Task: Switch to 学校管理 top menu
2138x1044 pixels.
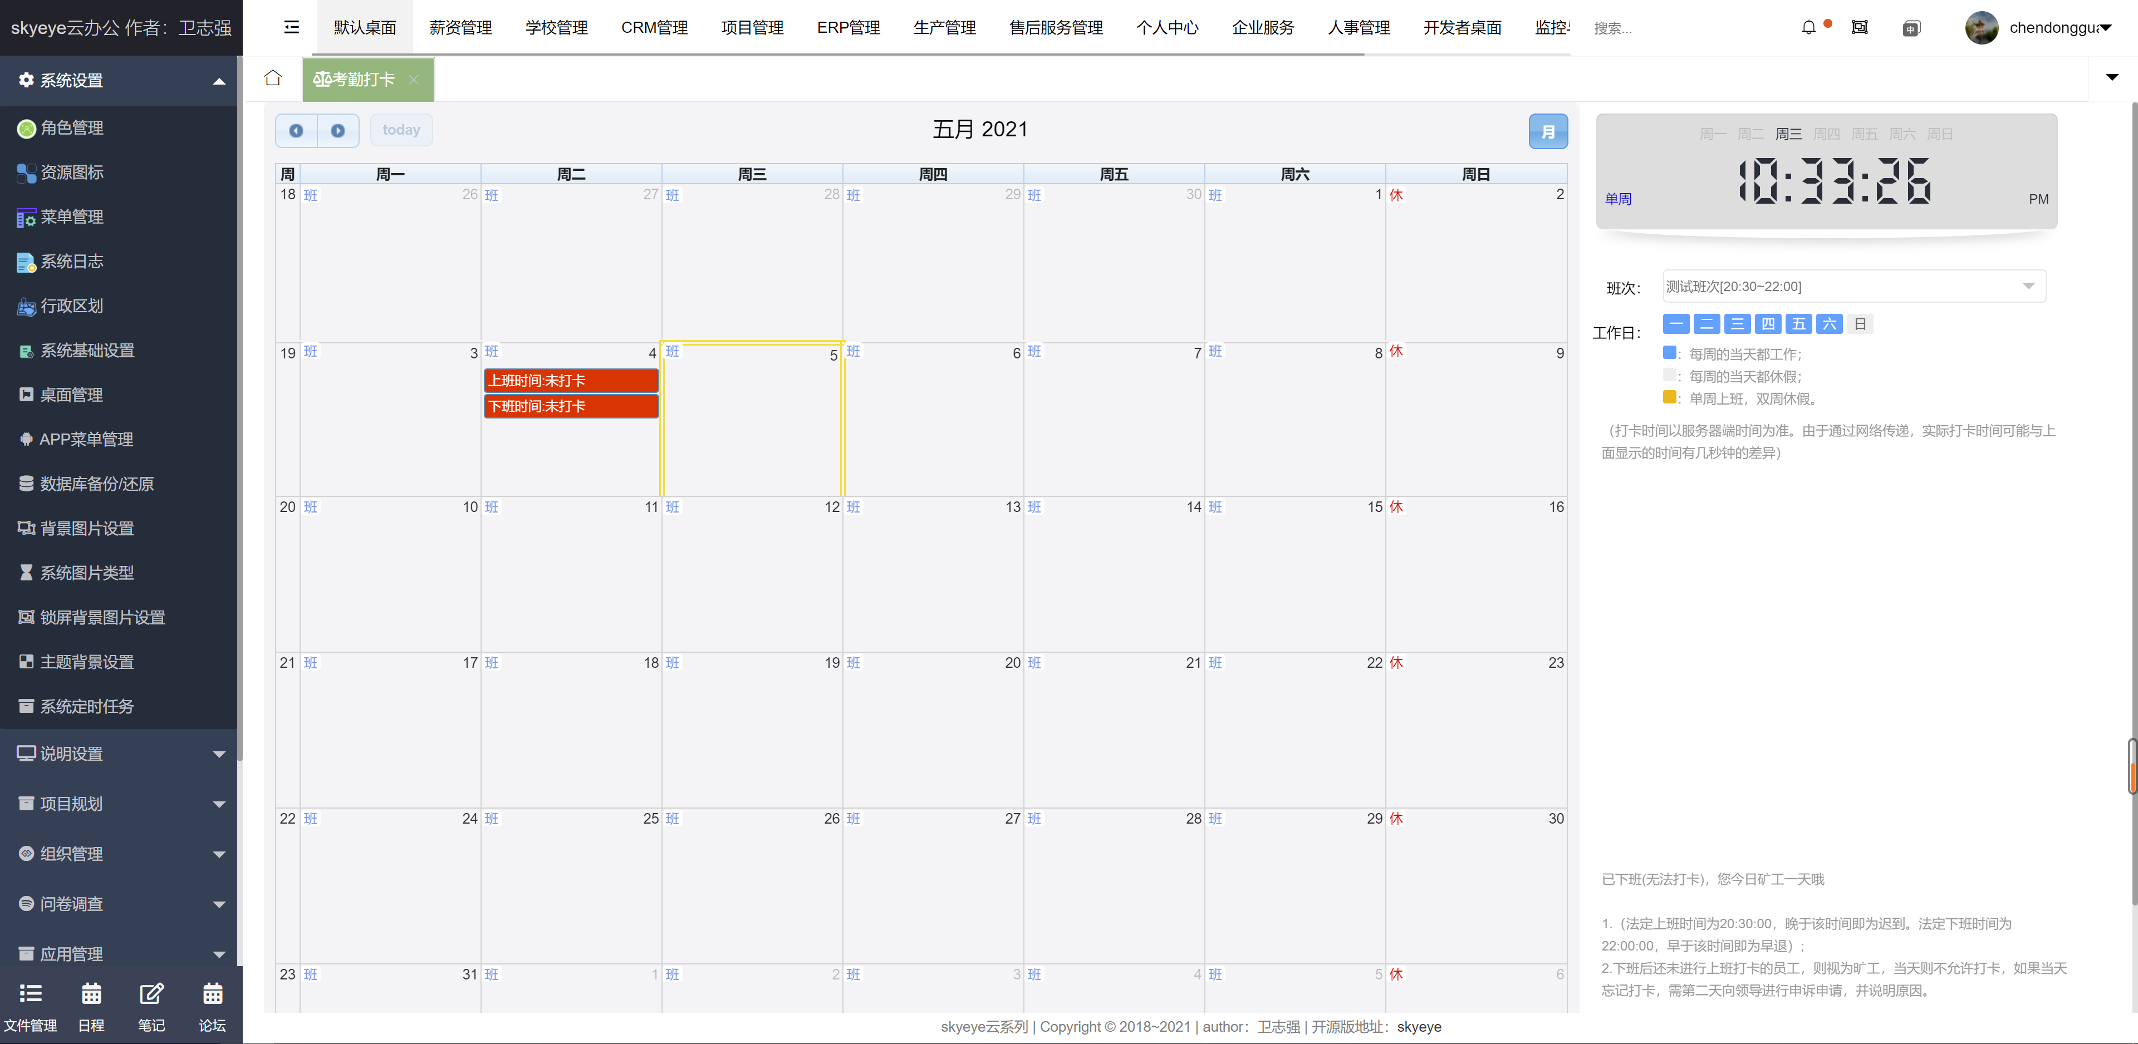Action: click(556, 27)
